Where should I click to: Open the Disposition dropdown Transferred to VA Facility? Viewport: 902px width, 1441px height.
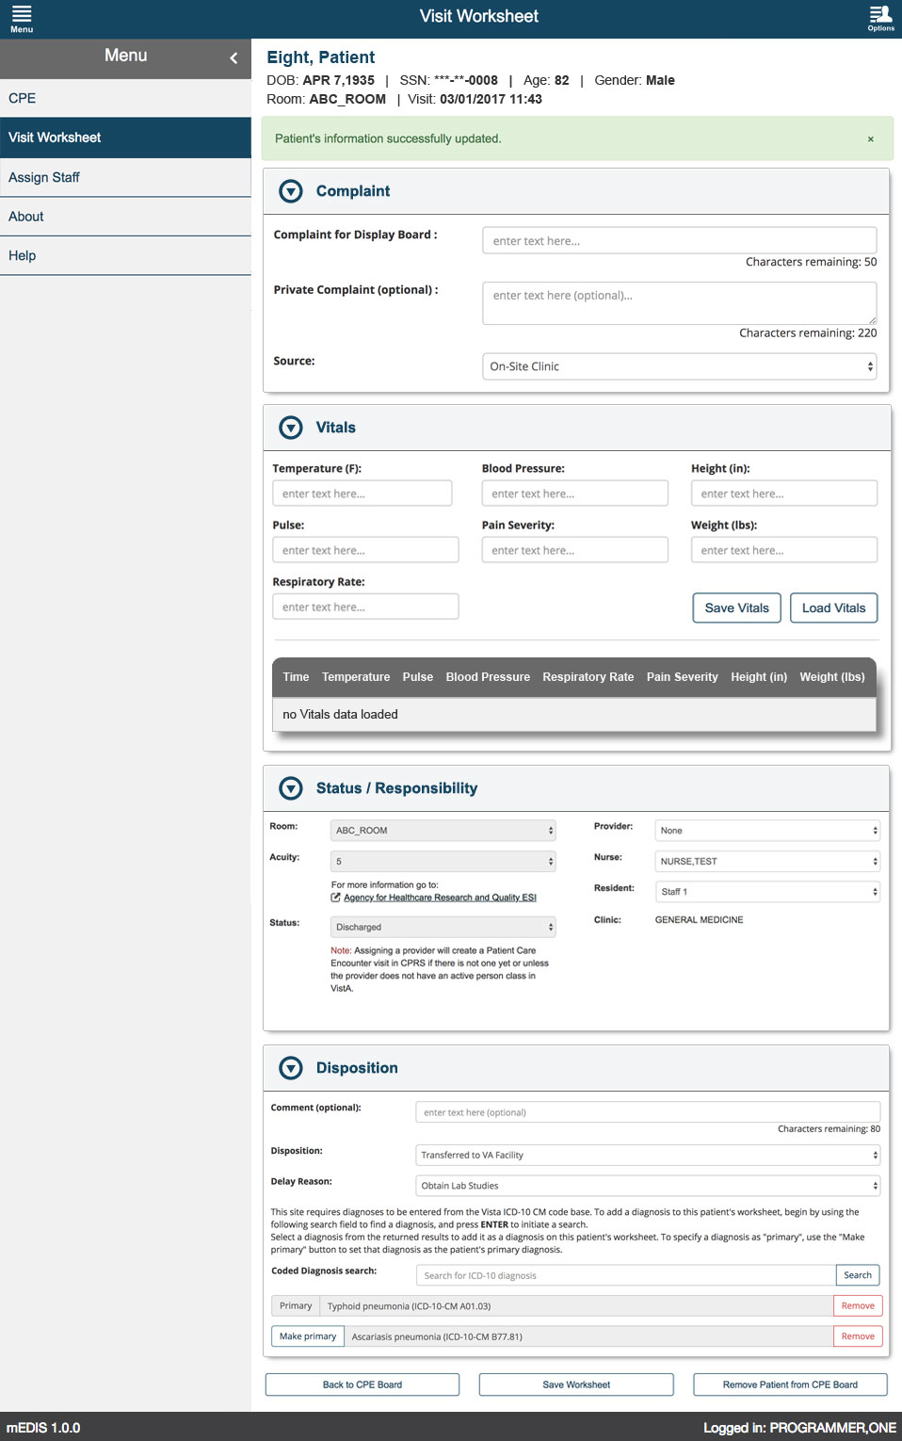(x=648, y=1155)
